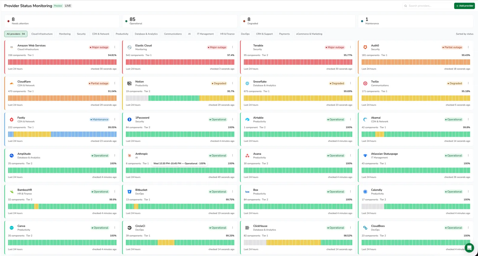Switch to the Monitoring category tab
Image resolution: width=478 pixels, height=256 pixels.
coord(65,34)
